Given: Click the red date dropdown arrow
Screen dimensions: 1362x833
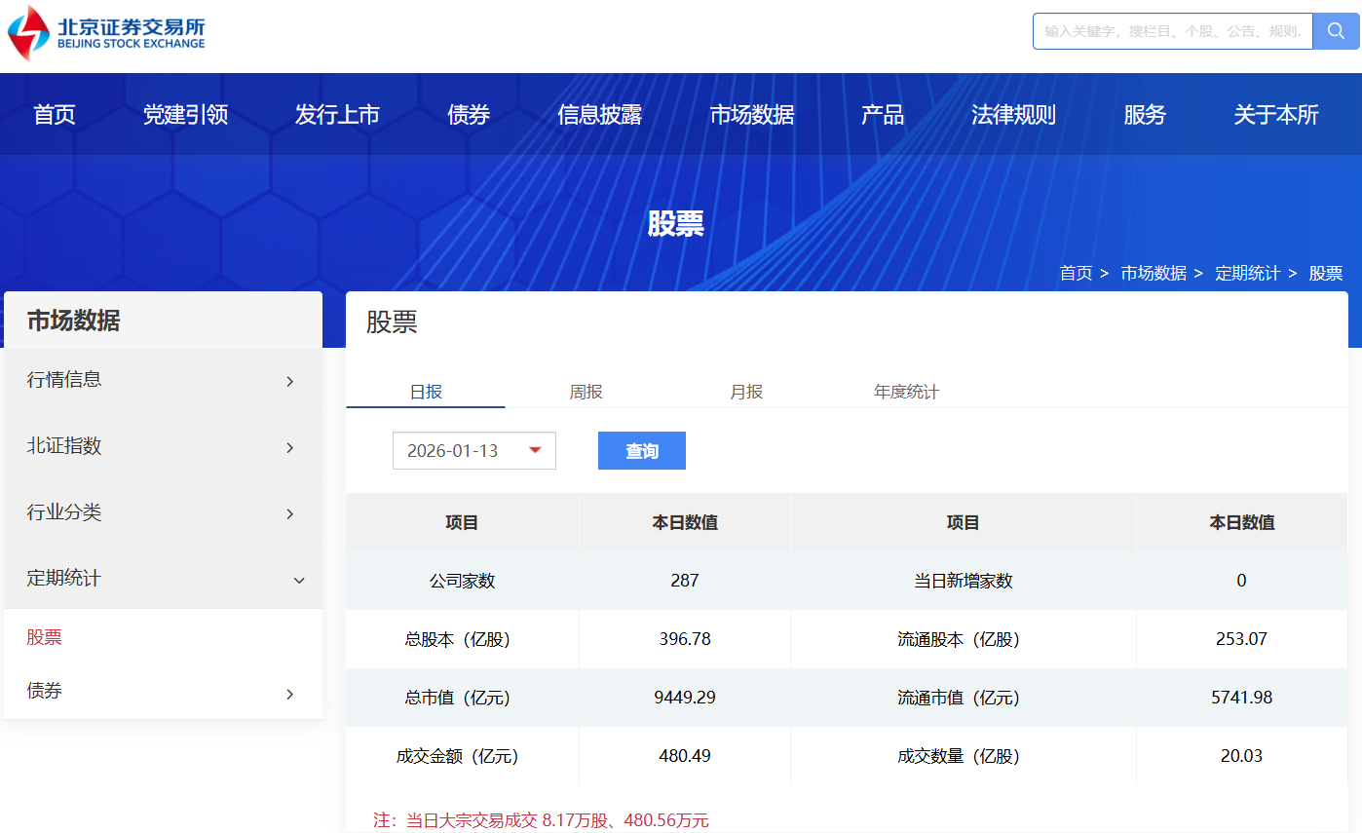Looking at the screenshot, I should coord(535,450).
